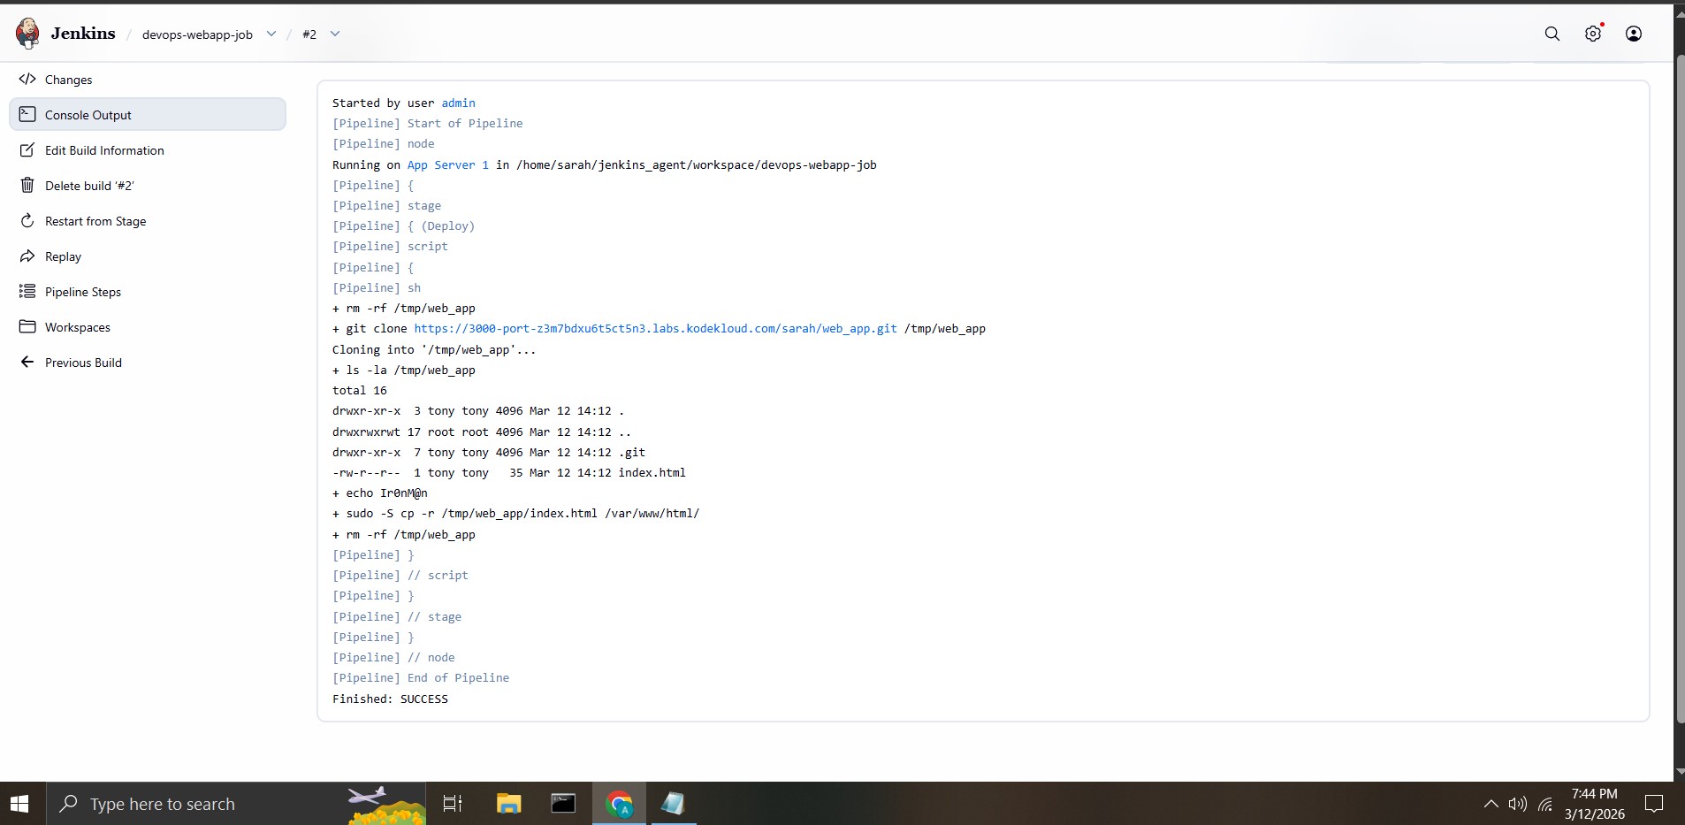Viewport: 1685px width, 825px height.
Task: Click the 'sudo -S cp -r' command line
Action: pos(516,513)
